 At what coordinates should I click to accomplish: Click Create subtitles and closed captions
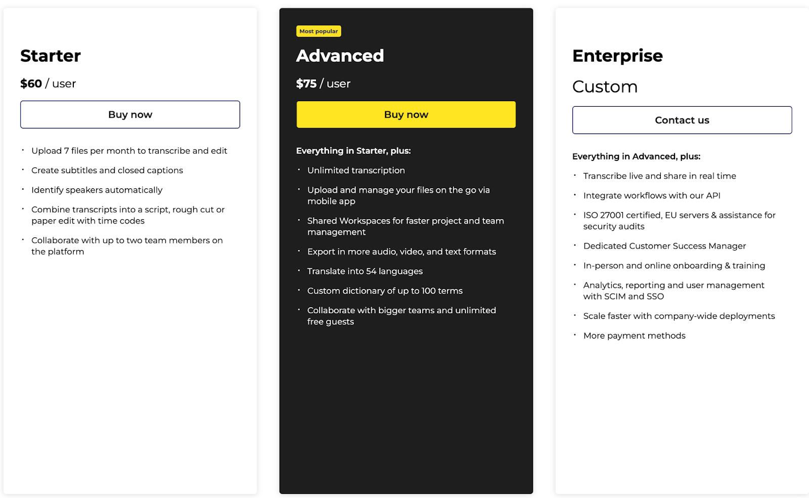(x=107, y=171)
